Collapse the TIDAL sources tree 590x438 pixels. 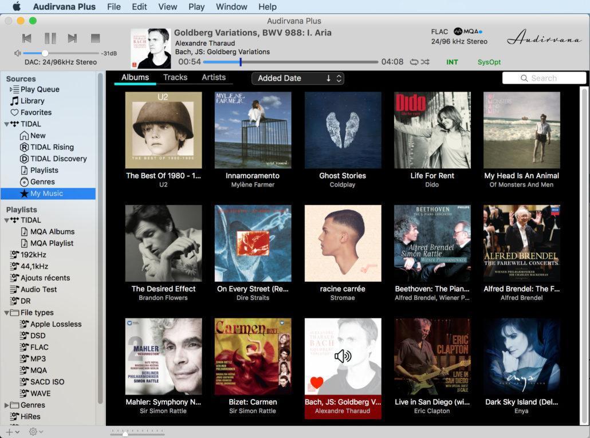click(x=7, y=124)
